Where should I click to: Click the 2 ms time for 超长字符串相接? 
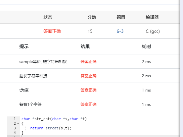click(146, 76)
